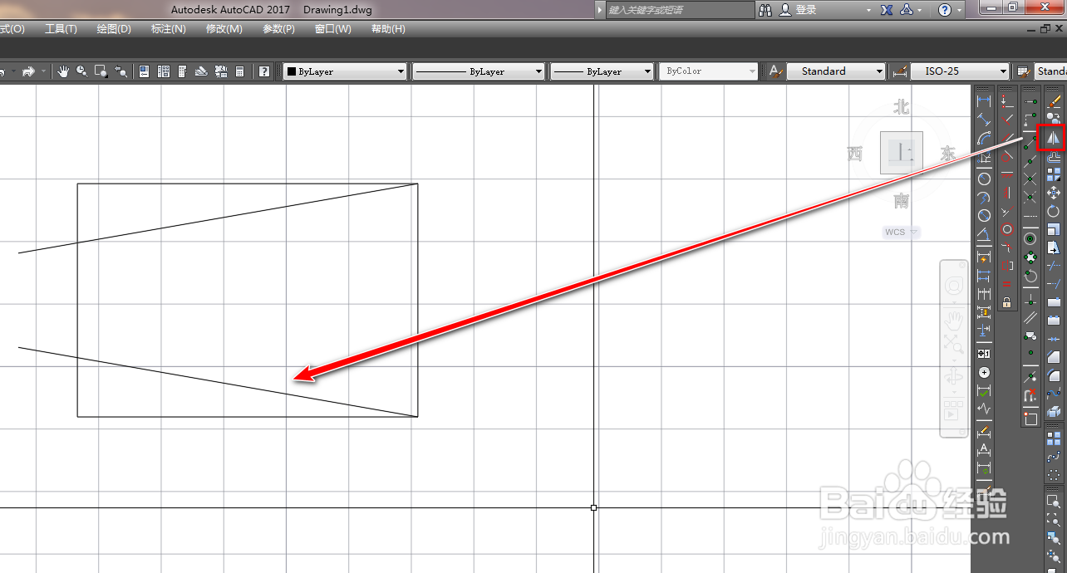Select the Fillet tool
The width and height of the screenshot is (1067, 573).
(1054, 375)
